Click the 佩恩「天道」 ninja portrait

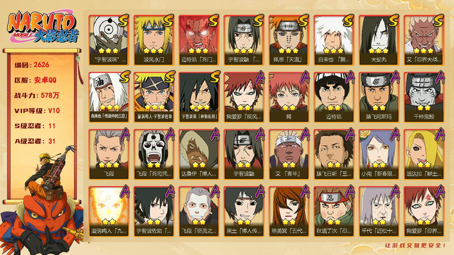(289, 40)
